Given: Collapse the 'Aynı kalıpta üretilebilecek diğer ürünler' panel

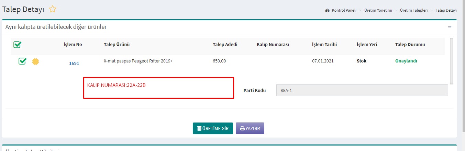Looking at the screenshot, I should (450, 27).
